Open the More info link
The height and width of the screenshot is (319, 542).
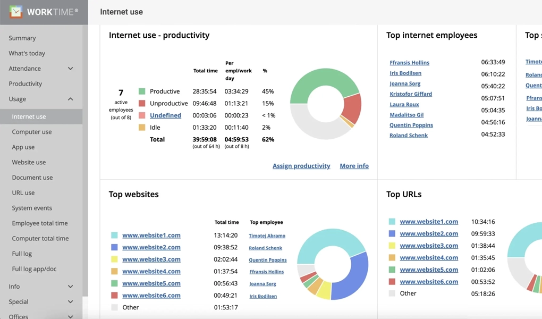tap(354, 166)
